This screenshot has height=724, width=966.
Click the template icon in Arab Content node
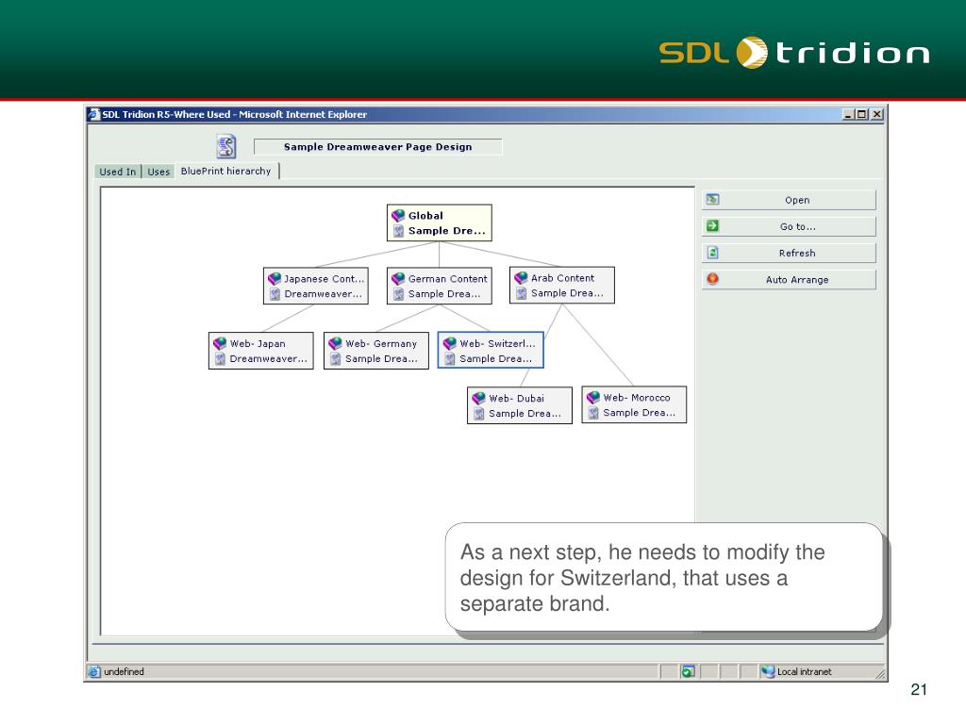point(521,294)
